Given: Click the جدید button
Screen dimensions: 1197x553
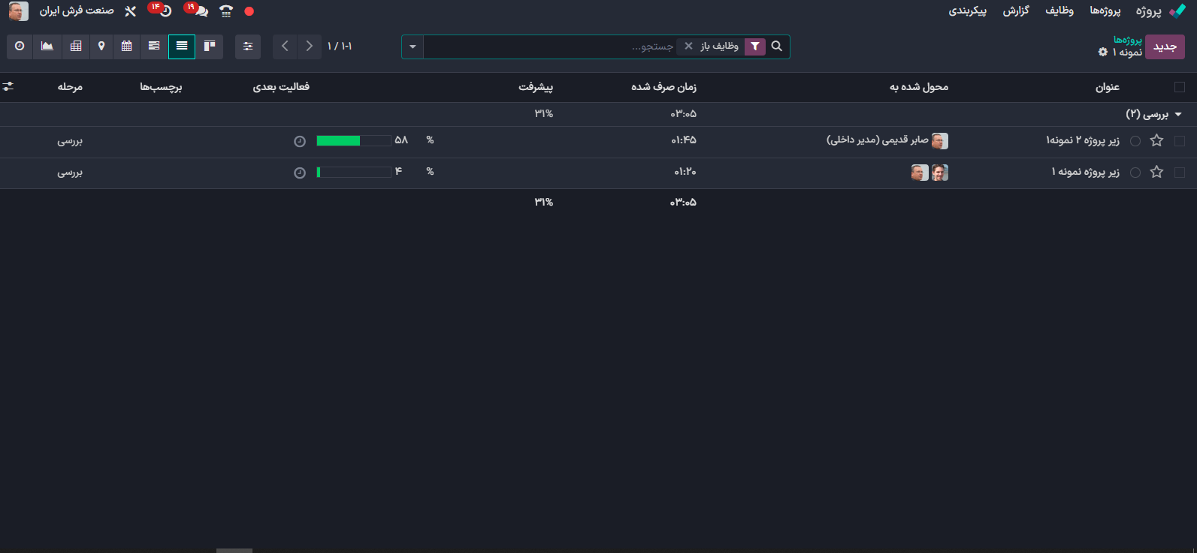Looking at the screenshot, I should [1164, 47].
